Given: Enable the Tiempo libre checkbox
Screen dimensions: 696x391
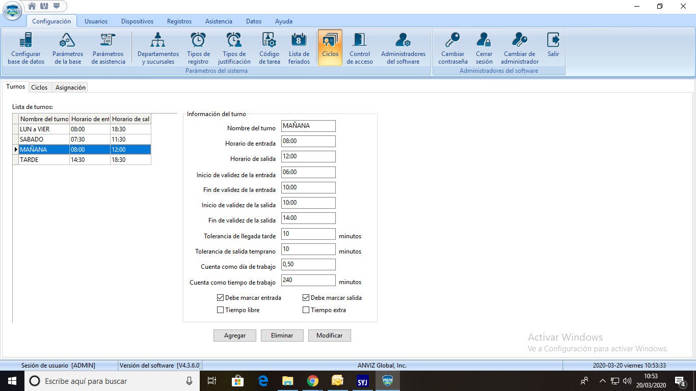Looking at the screenshot, I should (220, 310).
